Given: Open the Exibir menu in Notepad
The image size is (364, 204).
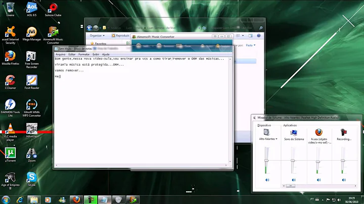Looking at the screenshot, I should tap(96, 54).
